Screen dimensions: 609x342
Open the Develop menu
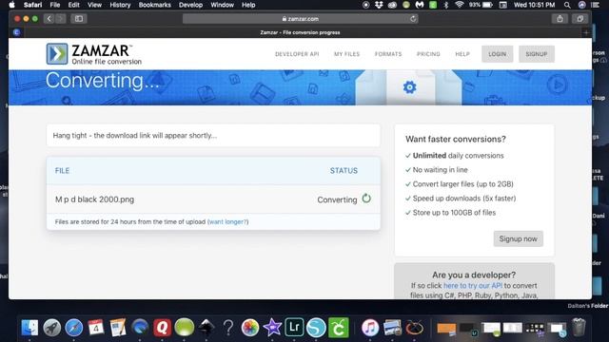[190, 5]
